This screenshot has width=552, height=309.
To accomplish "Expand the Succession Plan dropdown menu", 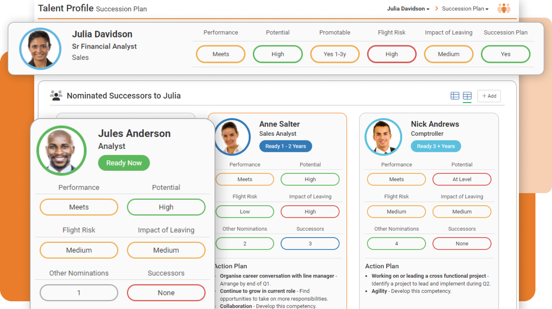I will pos(465,8).
